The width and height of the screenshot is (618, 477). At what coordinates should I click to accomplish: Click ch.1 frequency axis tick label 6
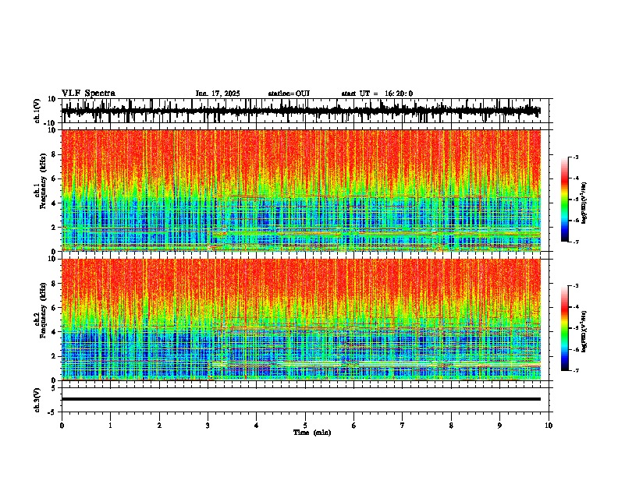coord(54,178)
